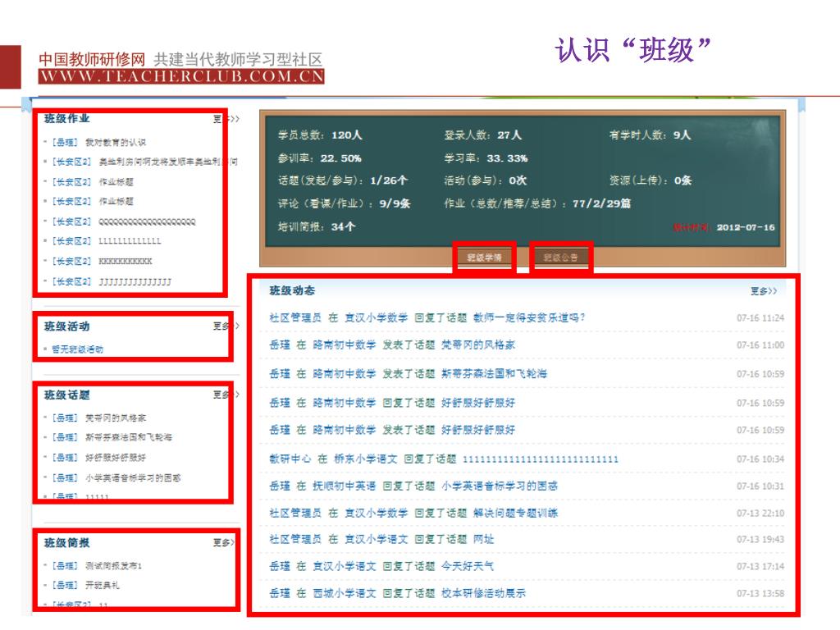Click the 班级活动 panel heading
The height and width of the screenshot is (630, 840).
(67, 326)
